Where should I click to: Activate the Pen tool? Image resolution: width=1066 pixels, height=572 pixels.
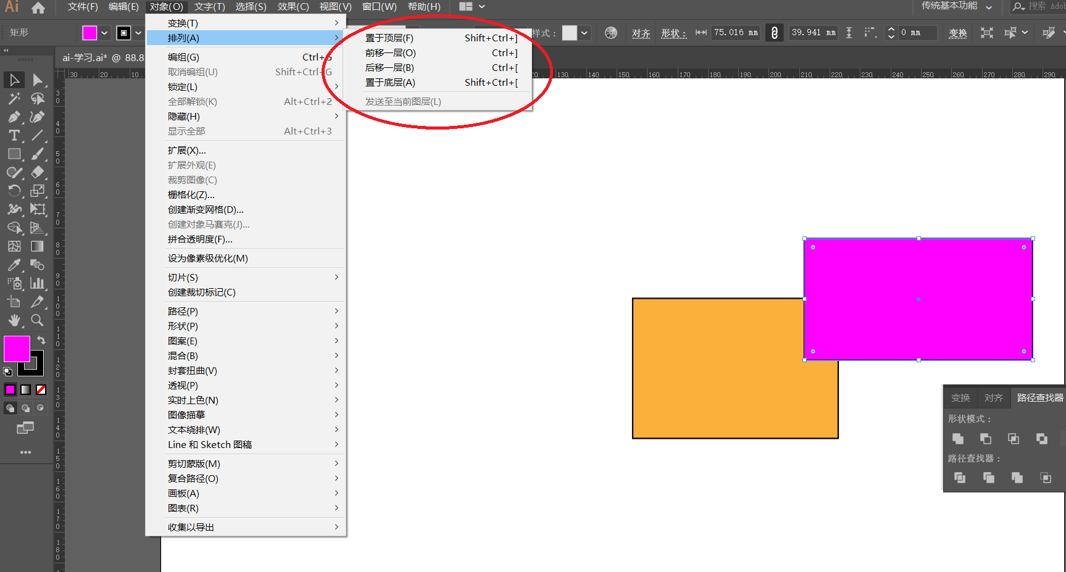14,117
